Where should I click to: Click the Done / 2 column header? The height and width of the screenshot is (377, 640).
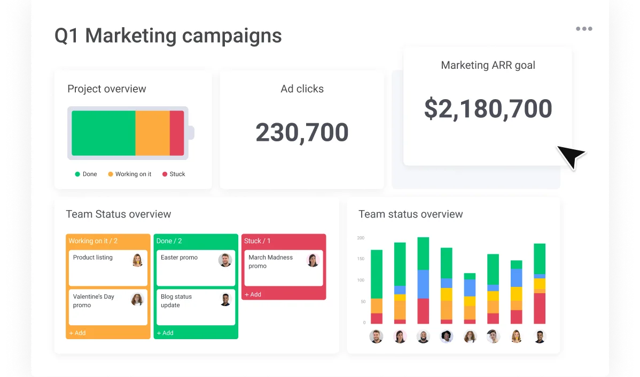pos(169,241)
